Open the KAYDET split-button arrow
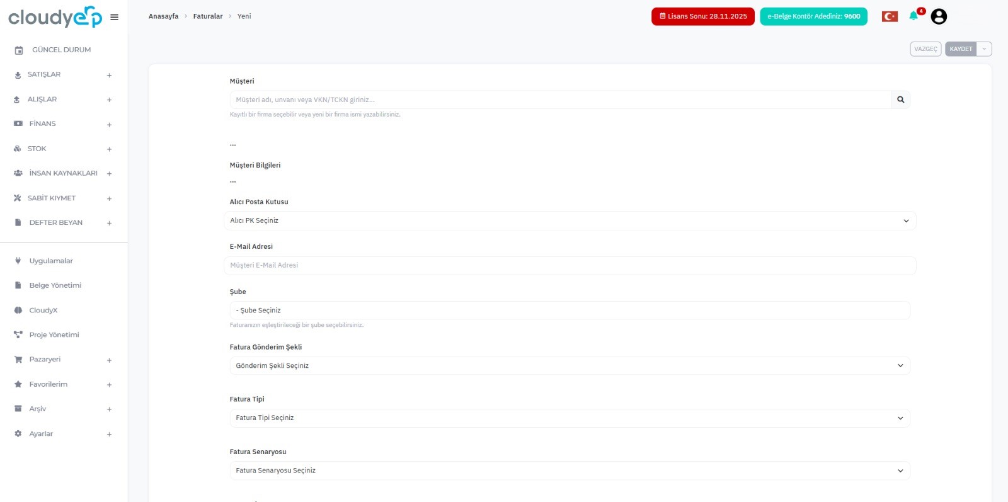This screenshot has height=502, width=1008. tap(984, 49)
